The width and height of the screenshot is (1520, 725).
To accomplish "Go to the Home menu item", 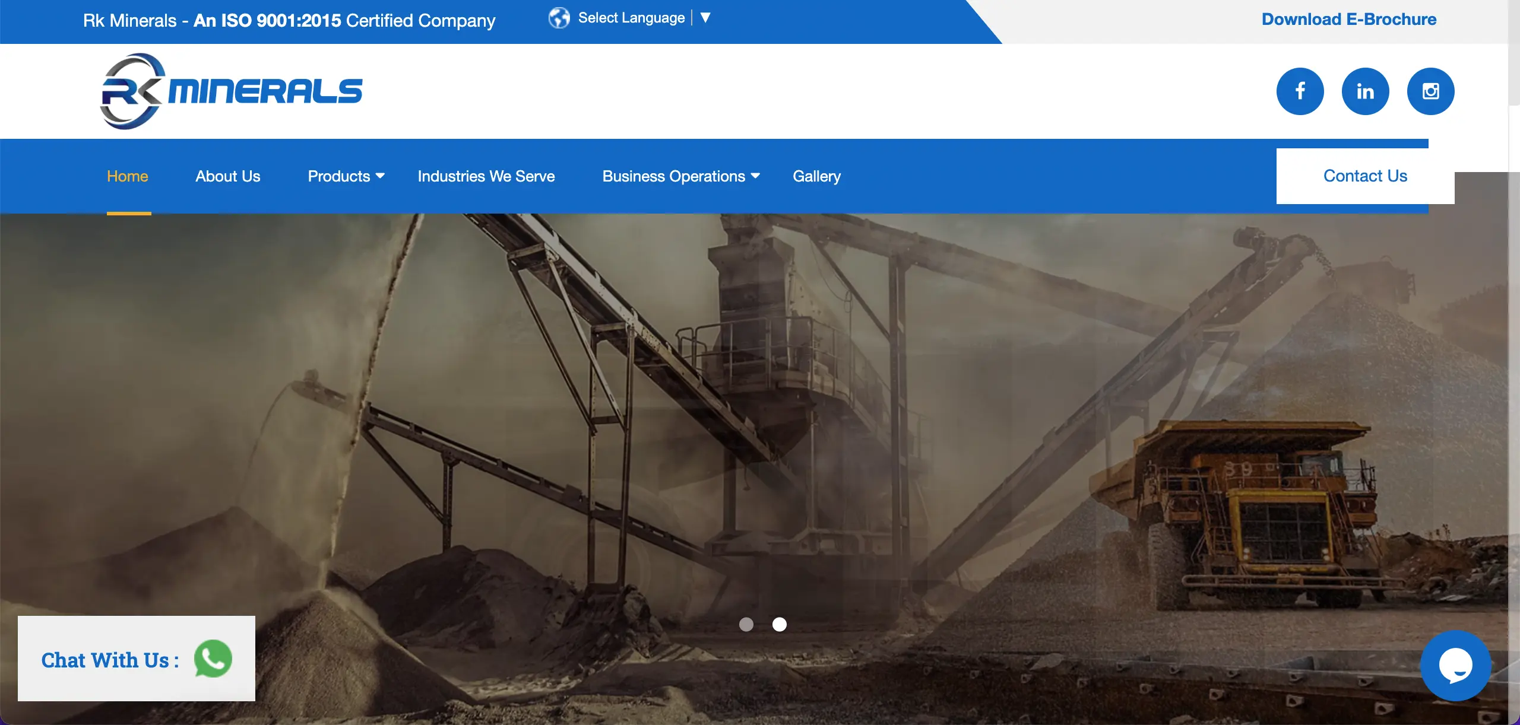I will point(128,176).
